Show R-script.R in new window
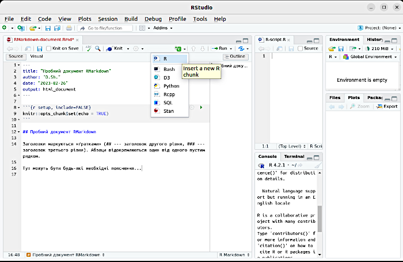The image size is (403, 262). pos(279,48)
